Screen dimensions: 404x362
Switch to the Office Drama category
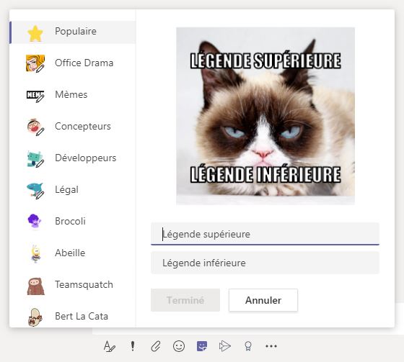(84, 63)
